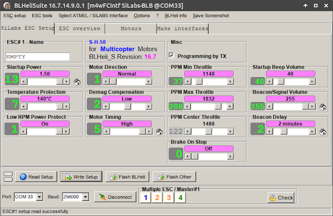The height and width of the screenshot is (216, 333).
Task: Click the Flash Other button
Action: point(174,177)
